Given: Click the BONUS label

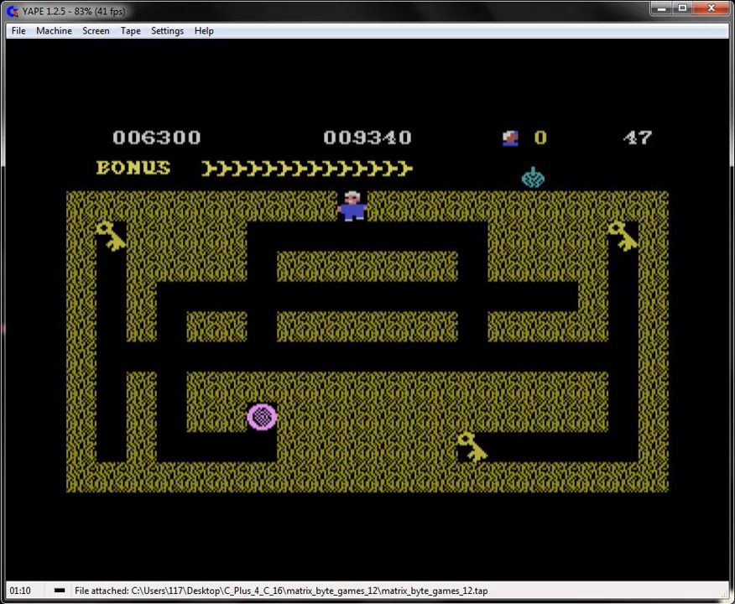Looking at the screenshot, I should (x=133, y=168).
